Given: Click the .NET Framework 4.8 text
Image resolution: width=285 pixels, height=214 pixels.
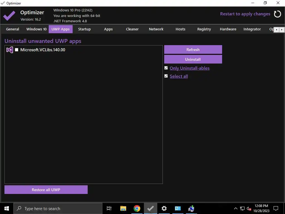Looking at the screenshot, I should 70,21.
